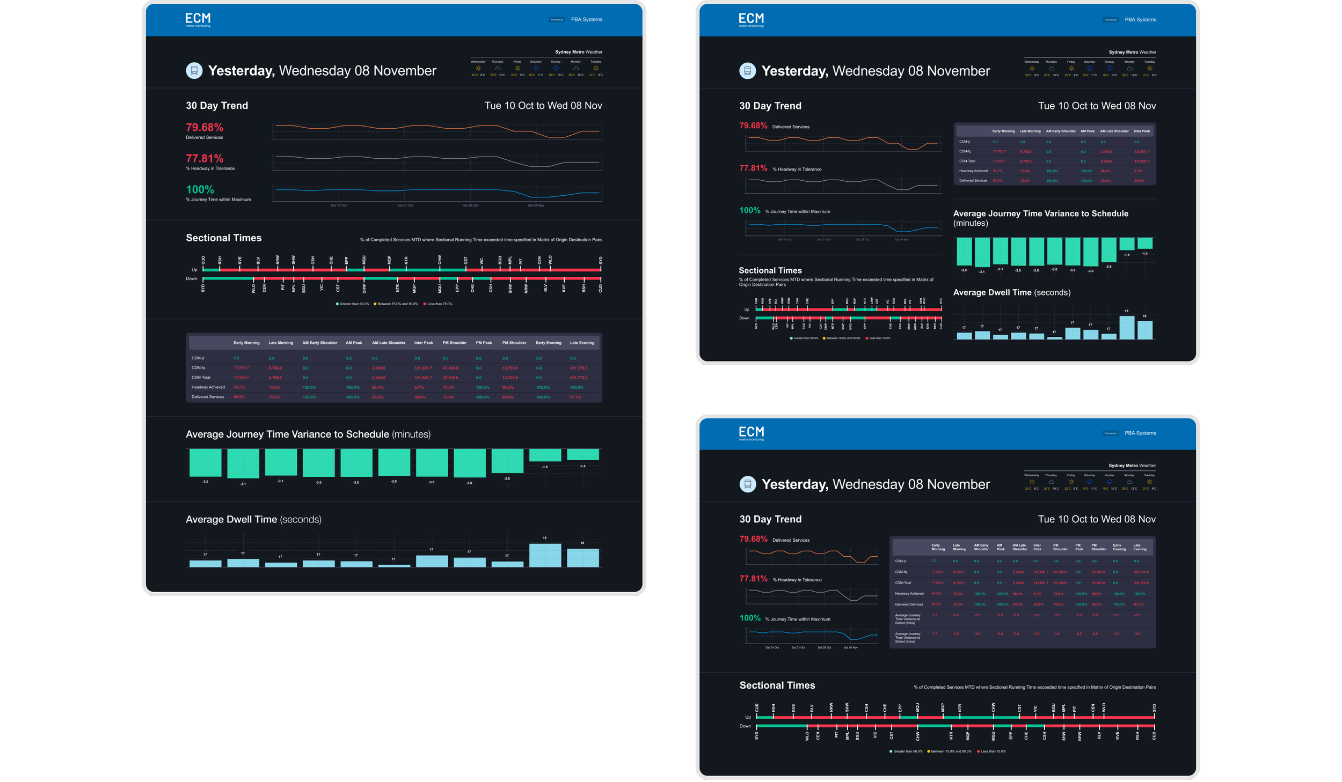This screenshot has width=1342, height=782.
Task: Click the Sat 04 Nov axis label in left panel
Action: [x=535, y=205]
